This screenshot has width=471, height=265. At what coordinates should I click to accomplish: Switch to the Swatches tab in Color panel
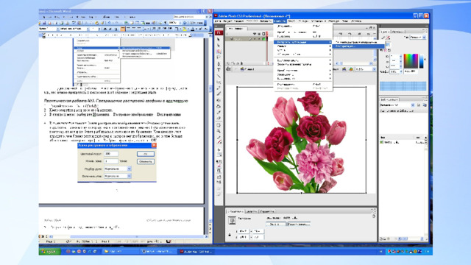coord(398,32)
